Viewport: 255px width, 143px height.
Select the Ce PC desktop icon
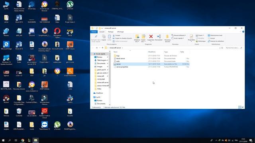click(6, 5)
